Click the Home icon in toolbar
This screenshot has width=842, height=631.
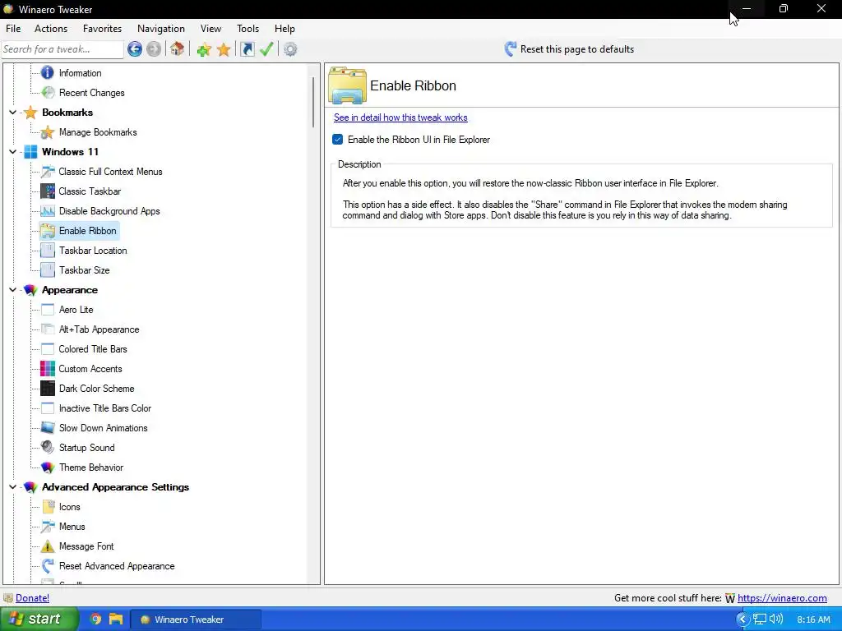click(178, 48)
